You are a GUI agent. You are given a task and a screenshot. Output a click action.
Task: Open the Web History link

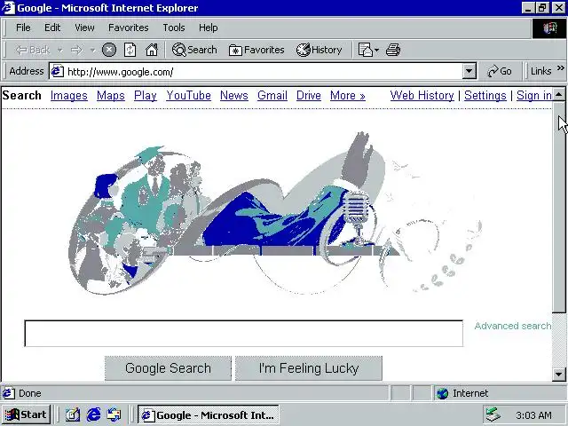coord(422,95)
